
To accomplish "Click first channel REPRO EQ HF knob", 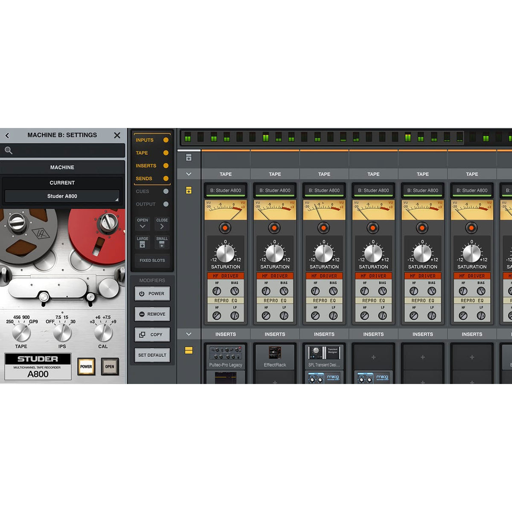I will [217, 316].
